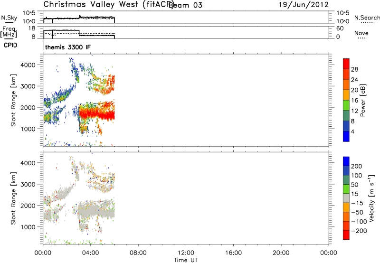Click the 'Christmas Valley West (fitACF)' plot title
The image size is (380, 263).
[109, 5]
